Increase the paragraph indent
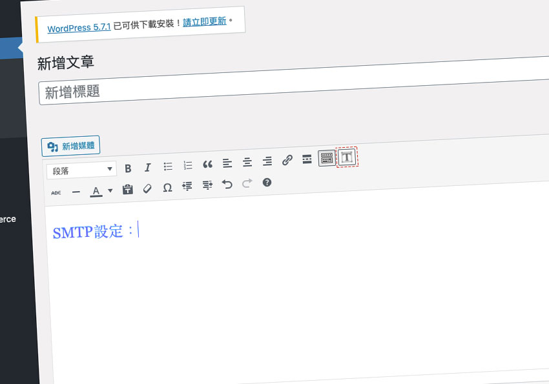 click(x=207, y=185)
